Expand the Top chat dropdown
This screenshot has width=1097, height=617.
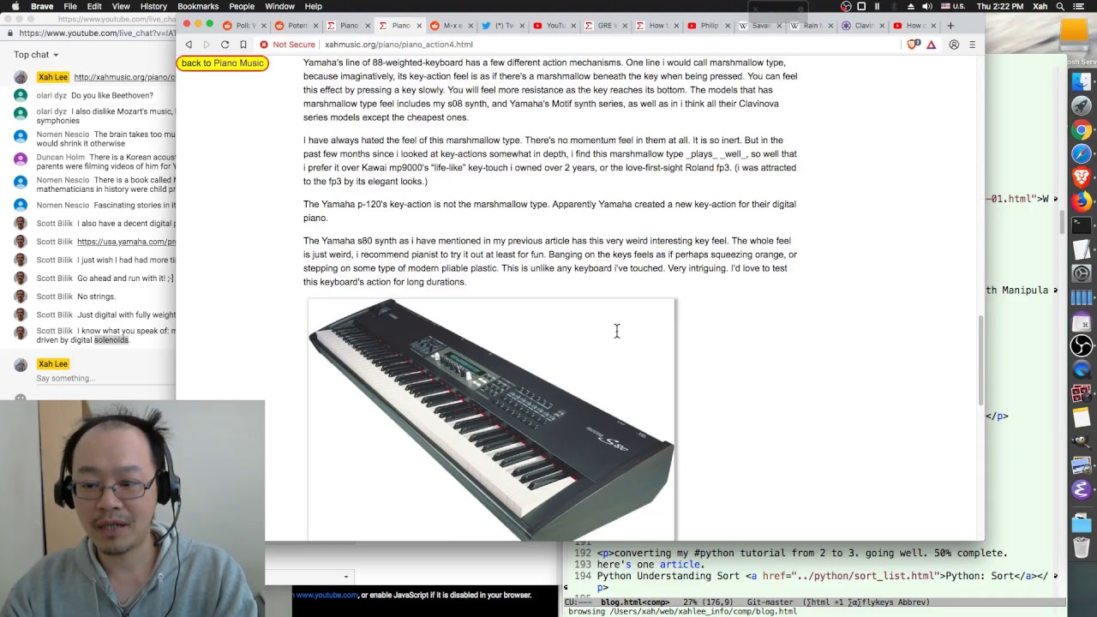pos(36,55)
